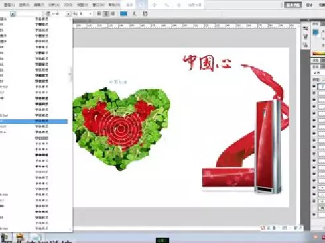Open the warp text icon
This screenshot has width=325, height=243.
click(x=135, y=14)
